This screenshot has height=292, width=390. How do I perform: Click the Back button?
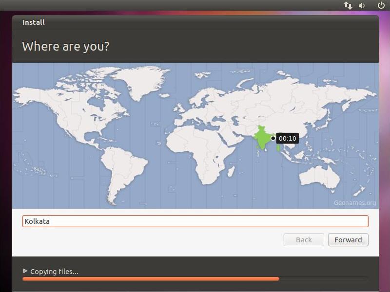(304, 239)
